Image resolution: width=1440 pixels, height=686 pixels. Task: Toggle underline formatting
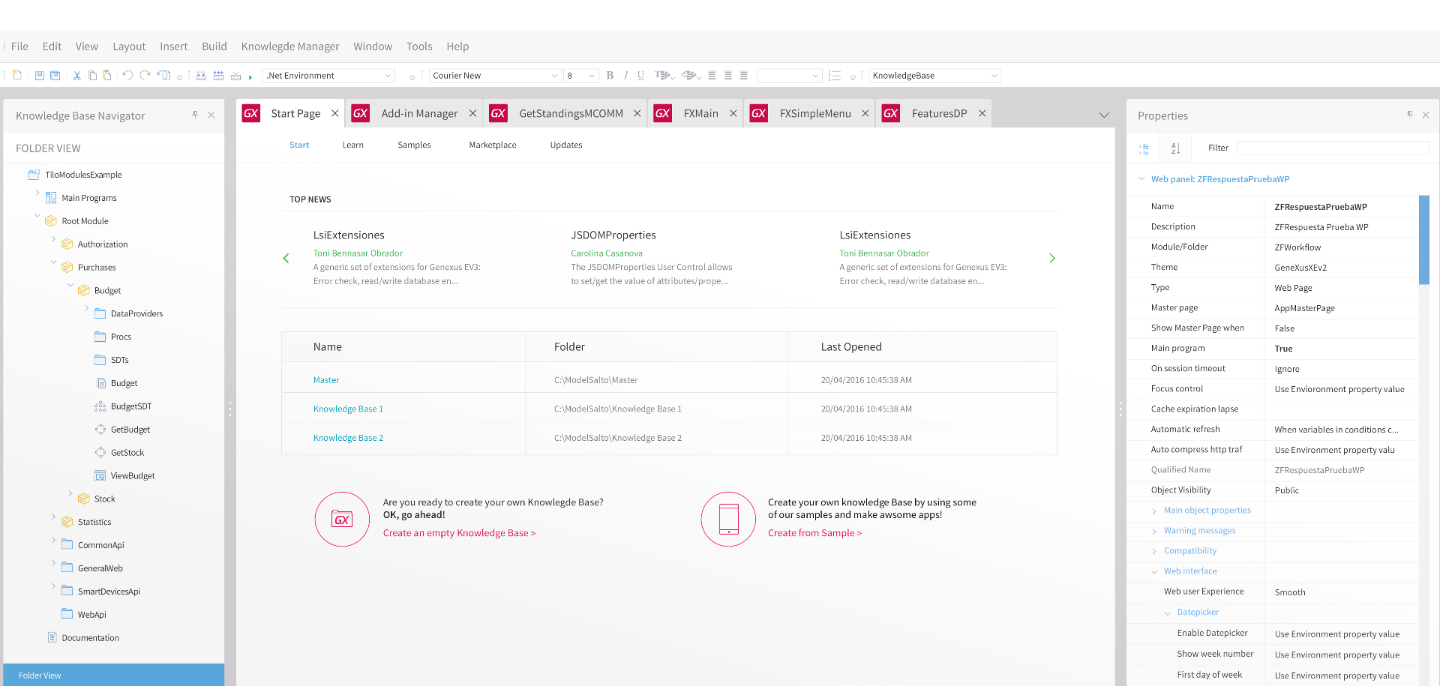[640, 76]
